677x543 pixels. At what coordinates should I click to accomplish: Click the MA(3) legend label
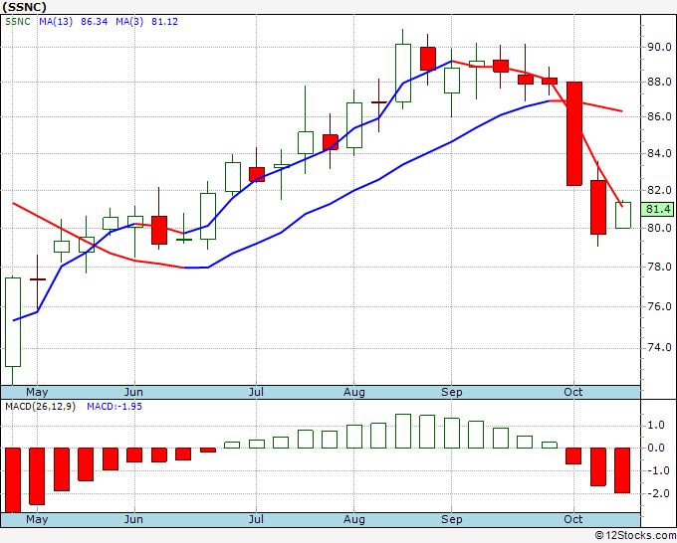pyautogui.click(x=129, y=22)
